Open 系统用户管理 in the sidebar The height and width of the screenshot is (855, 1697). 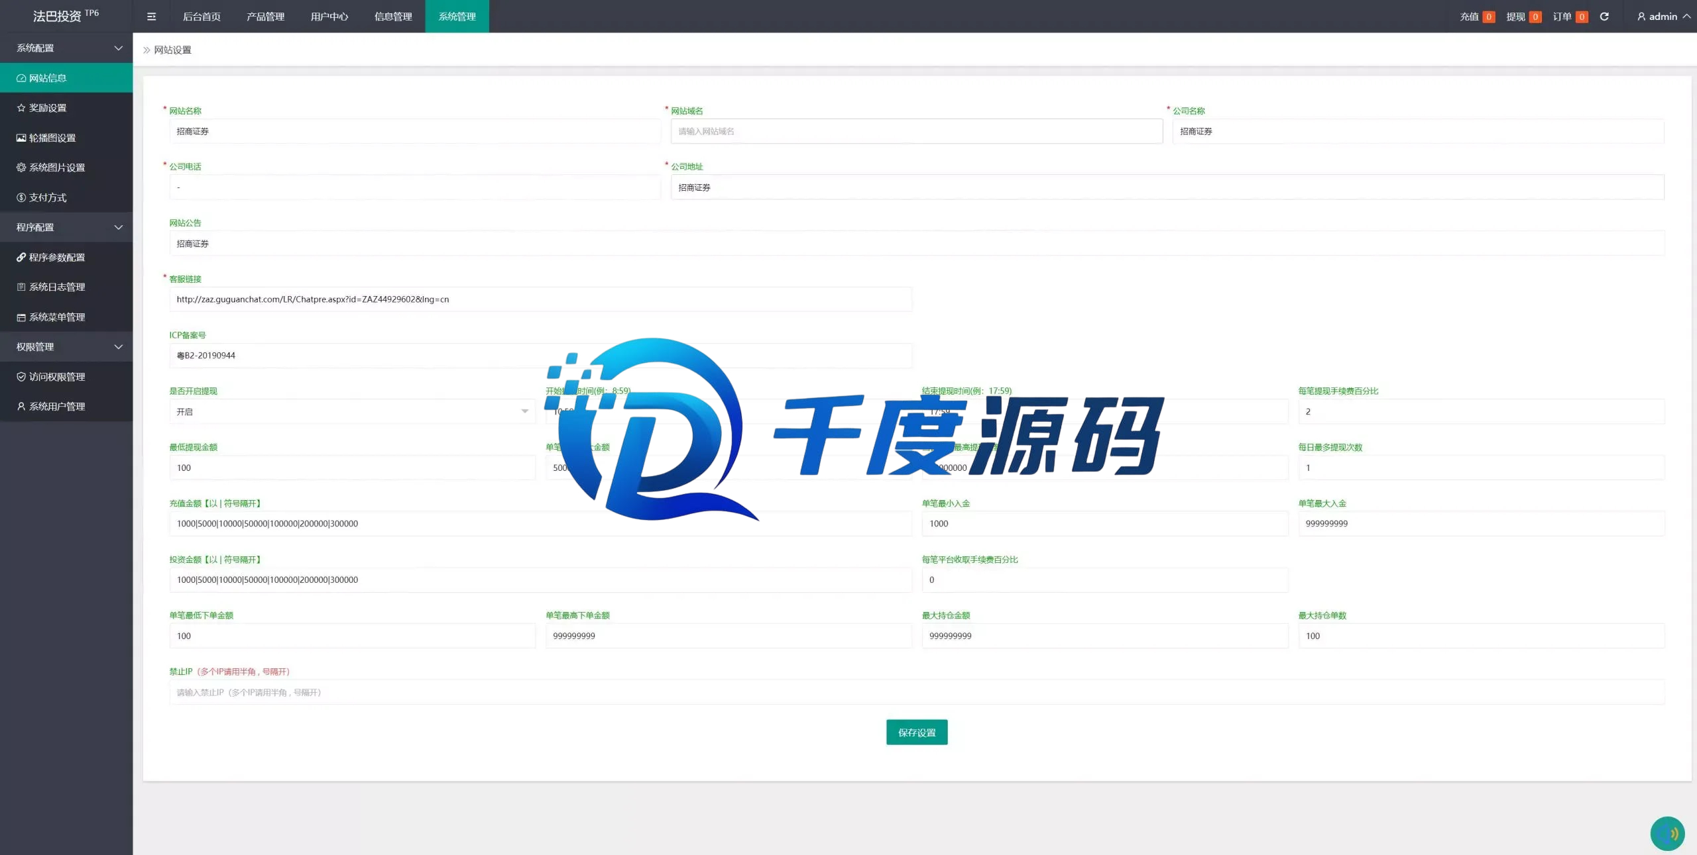point(66,407)
